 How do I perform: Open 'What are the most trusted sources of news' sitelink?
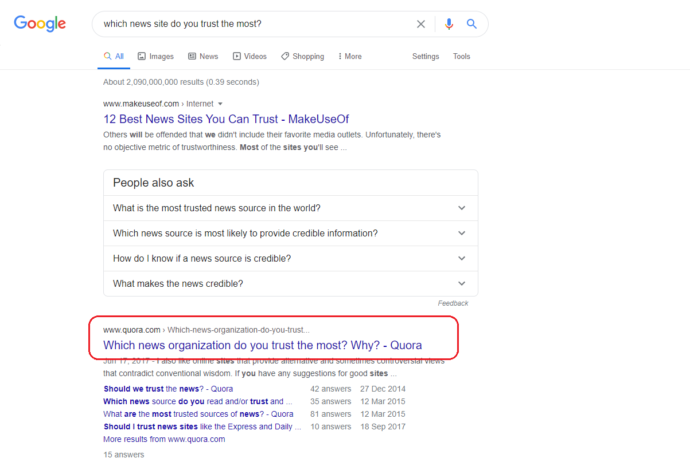click(198, 414)
